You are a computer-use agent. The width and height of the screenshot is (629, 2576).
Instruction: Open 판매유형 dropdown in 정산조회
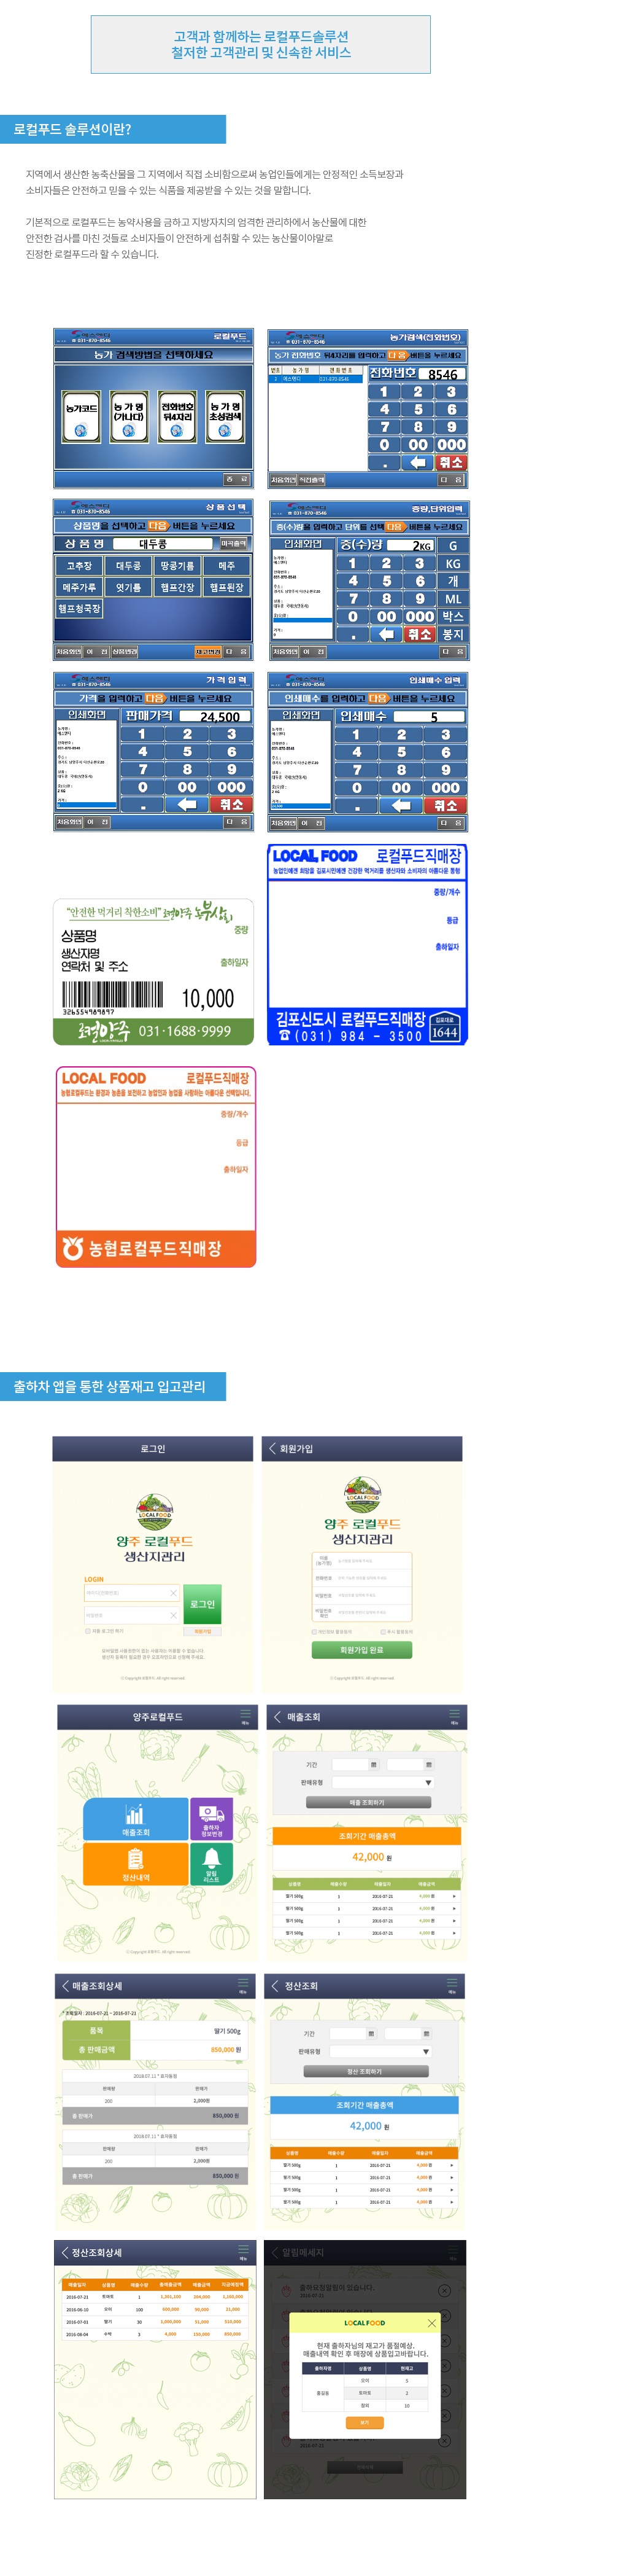[380, 2051]
